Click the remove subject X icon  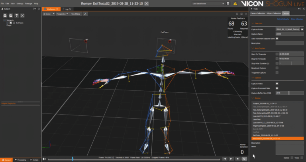[22, 15]
